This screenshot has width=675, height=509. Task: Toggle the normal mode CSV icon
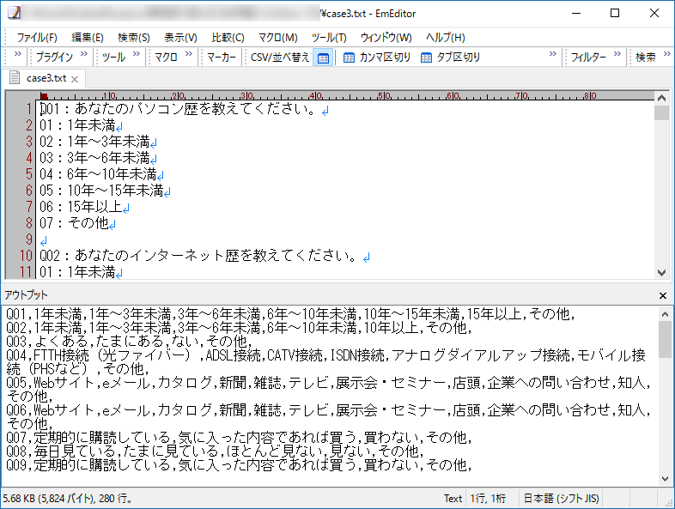323,58
